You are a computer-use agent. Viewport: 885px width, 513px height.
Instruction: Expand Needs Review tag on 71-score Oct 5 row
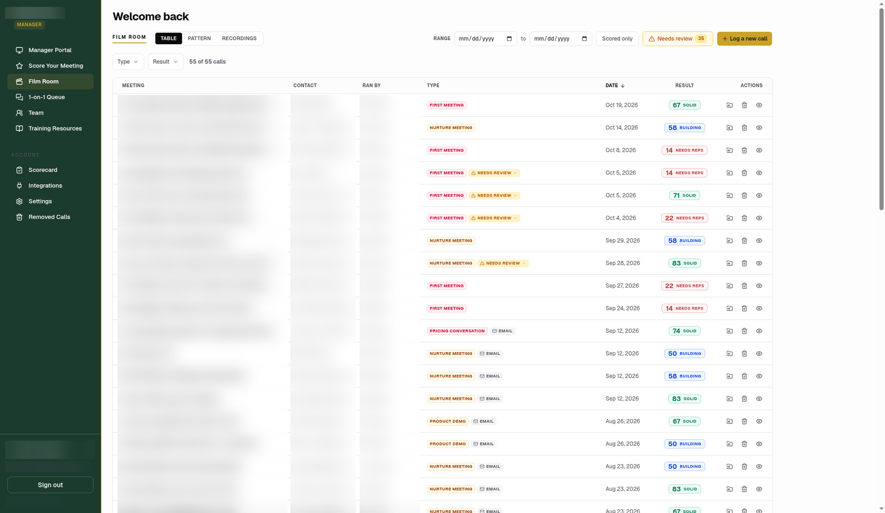pos(494,196)
